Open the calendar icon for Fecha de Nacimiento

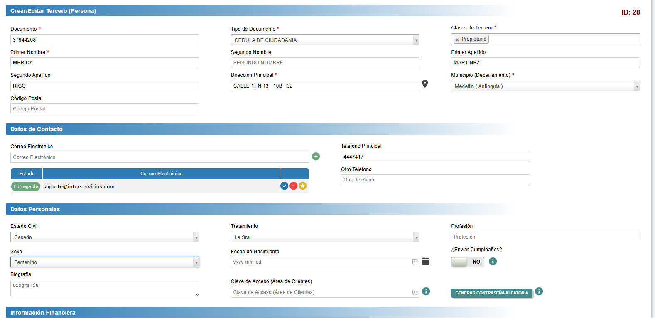click(425, 261)
